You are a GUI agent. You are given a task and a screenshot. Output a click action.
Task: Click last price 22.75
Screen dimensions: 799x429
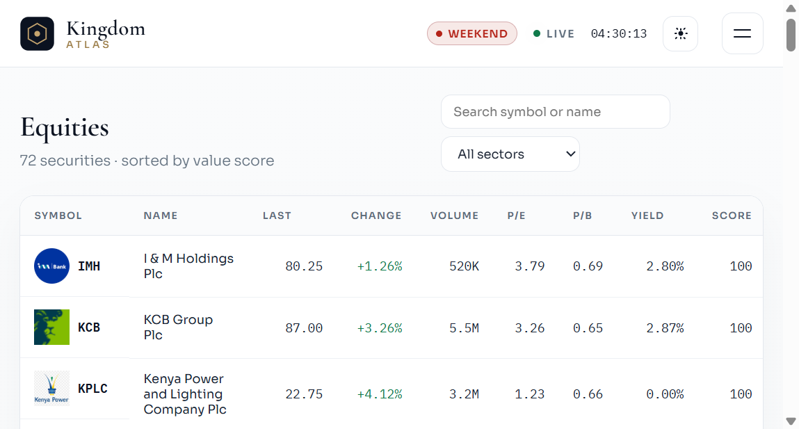click(304, 394)
